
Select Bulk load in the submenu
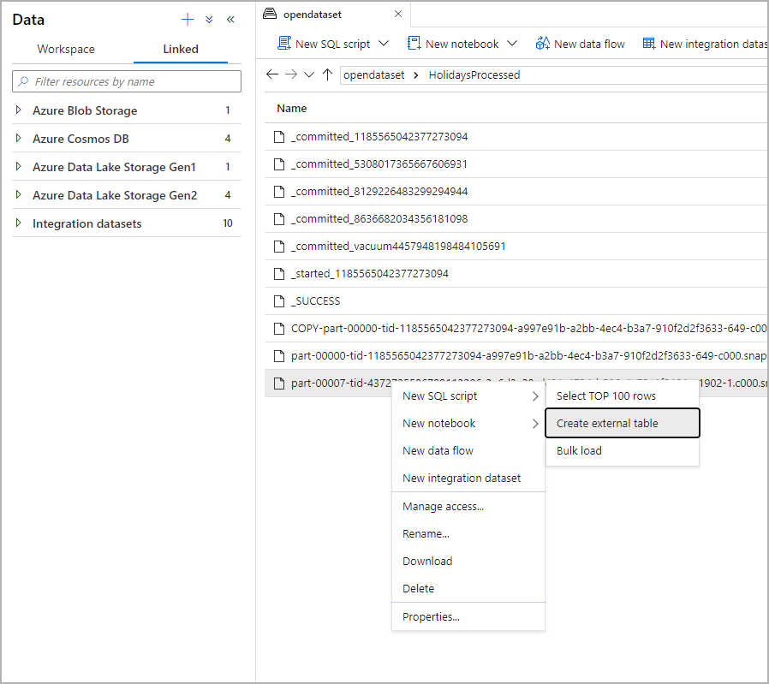pos(579,450)
